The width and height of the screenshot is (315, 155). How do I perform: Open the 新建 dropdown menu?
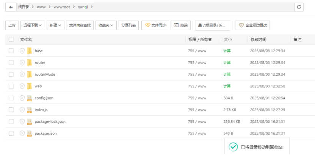55,25
